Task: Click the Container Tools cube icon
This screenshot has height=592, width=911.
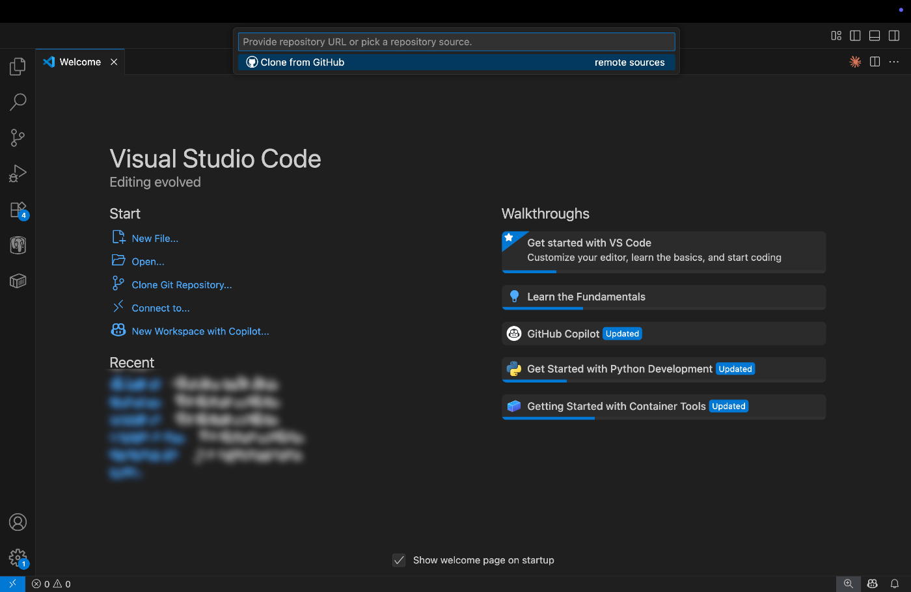Action: point(514,406)
